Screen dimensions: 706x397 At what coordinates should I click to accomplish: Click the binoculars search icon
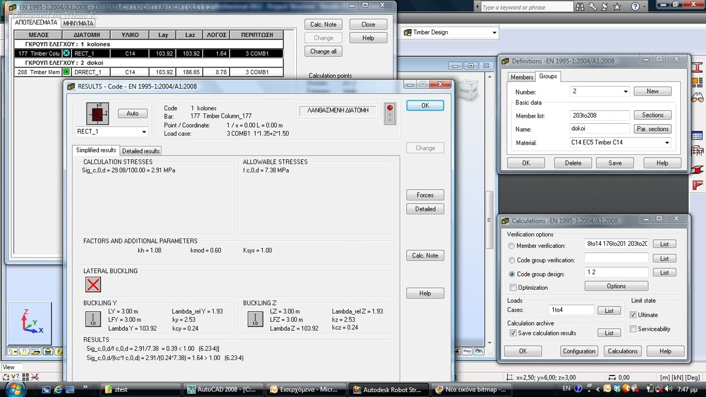pos(580,6)
